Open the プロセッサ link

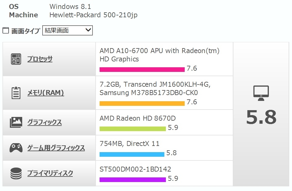point(40,59)
